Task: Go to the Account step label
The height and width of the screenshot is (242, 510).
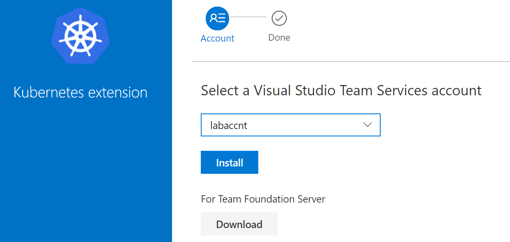Action: point(217,38)
